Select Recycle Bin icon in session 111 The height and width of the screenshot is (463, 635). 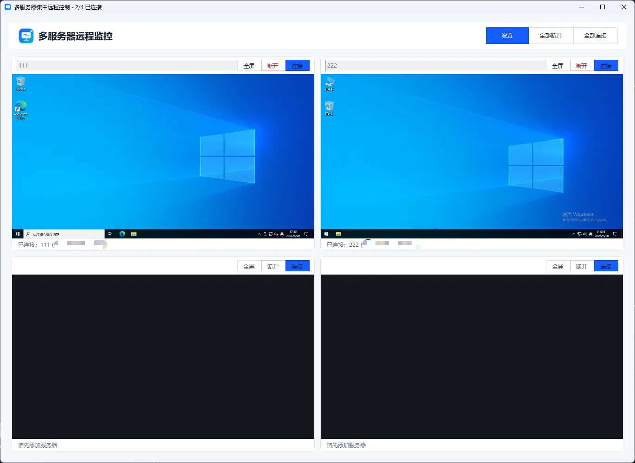tap(21, 84)
